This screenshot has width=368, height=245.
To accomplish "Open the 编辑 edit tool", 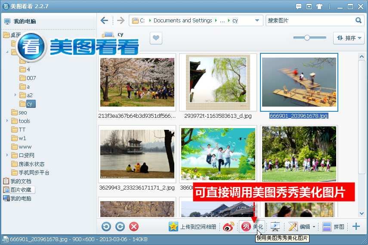I will (x=299, y=227).
